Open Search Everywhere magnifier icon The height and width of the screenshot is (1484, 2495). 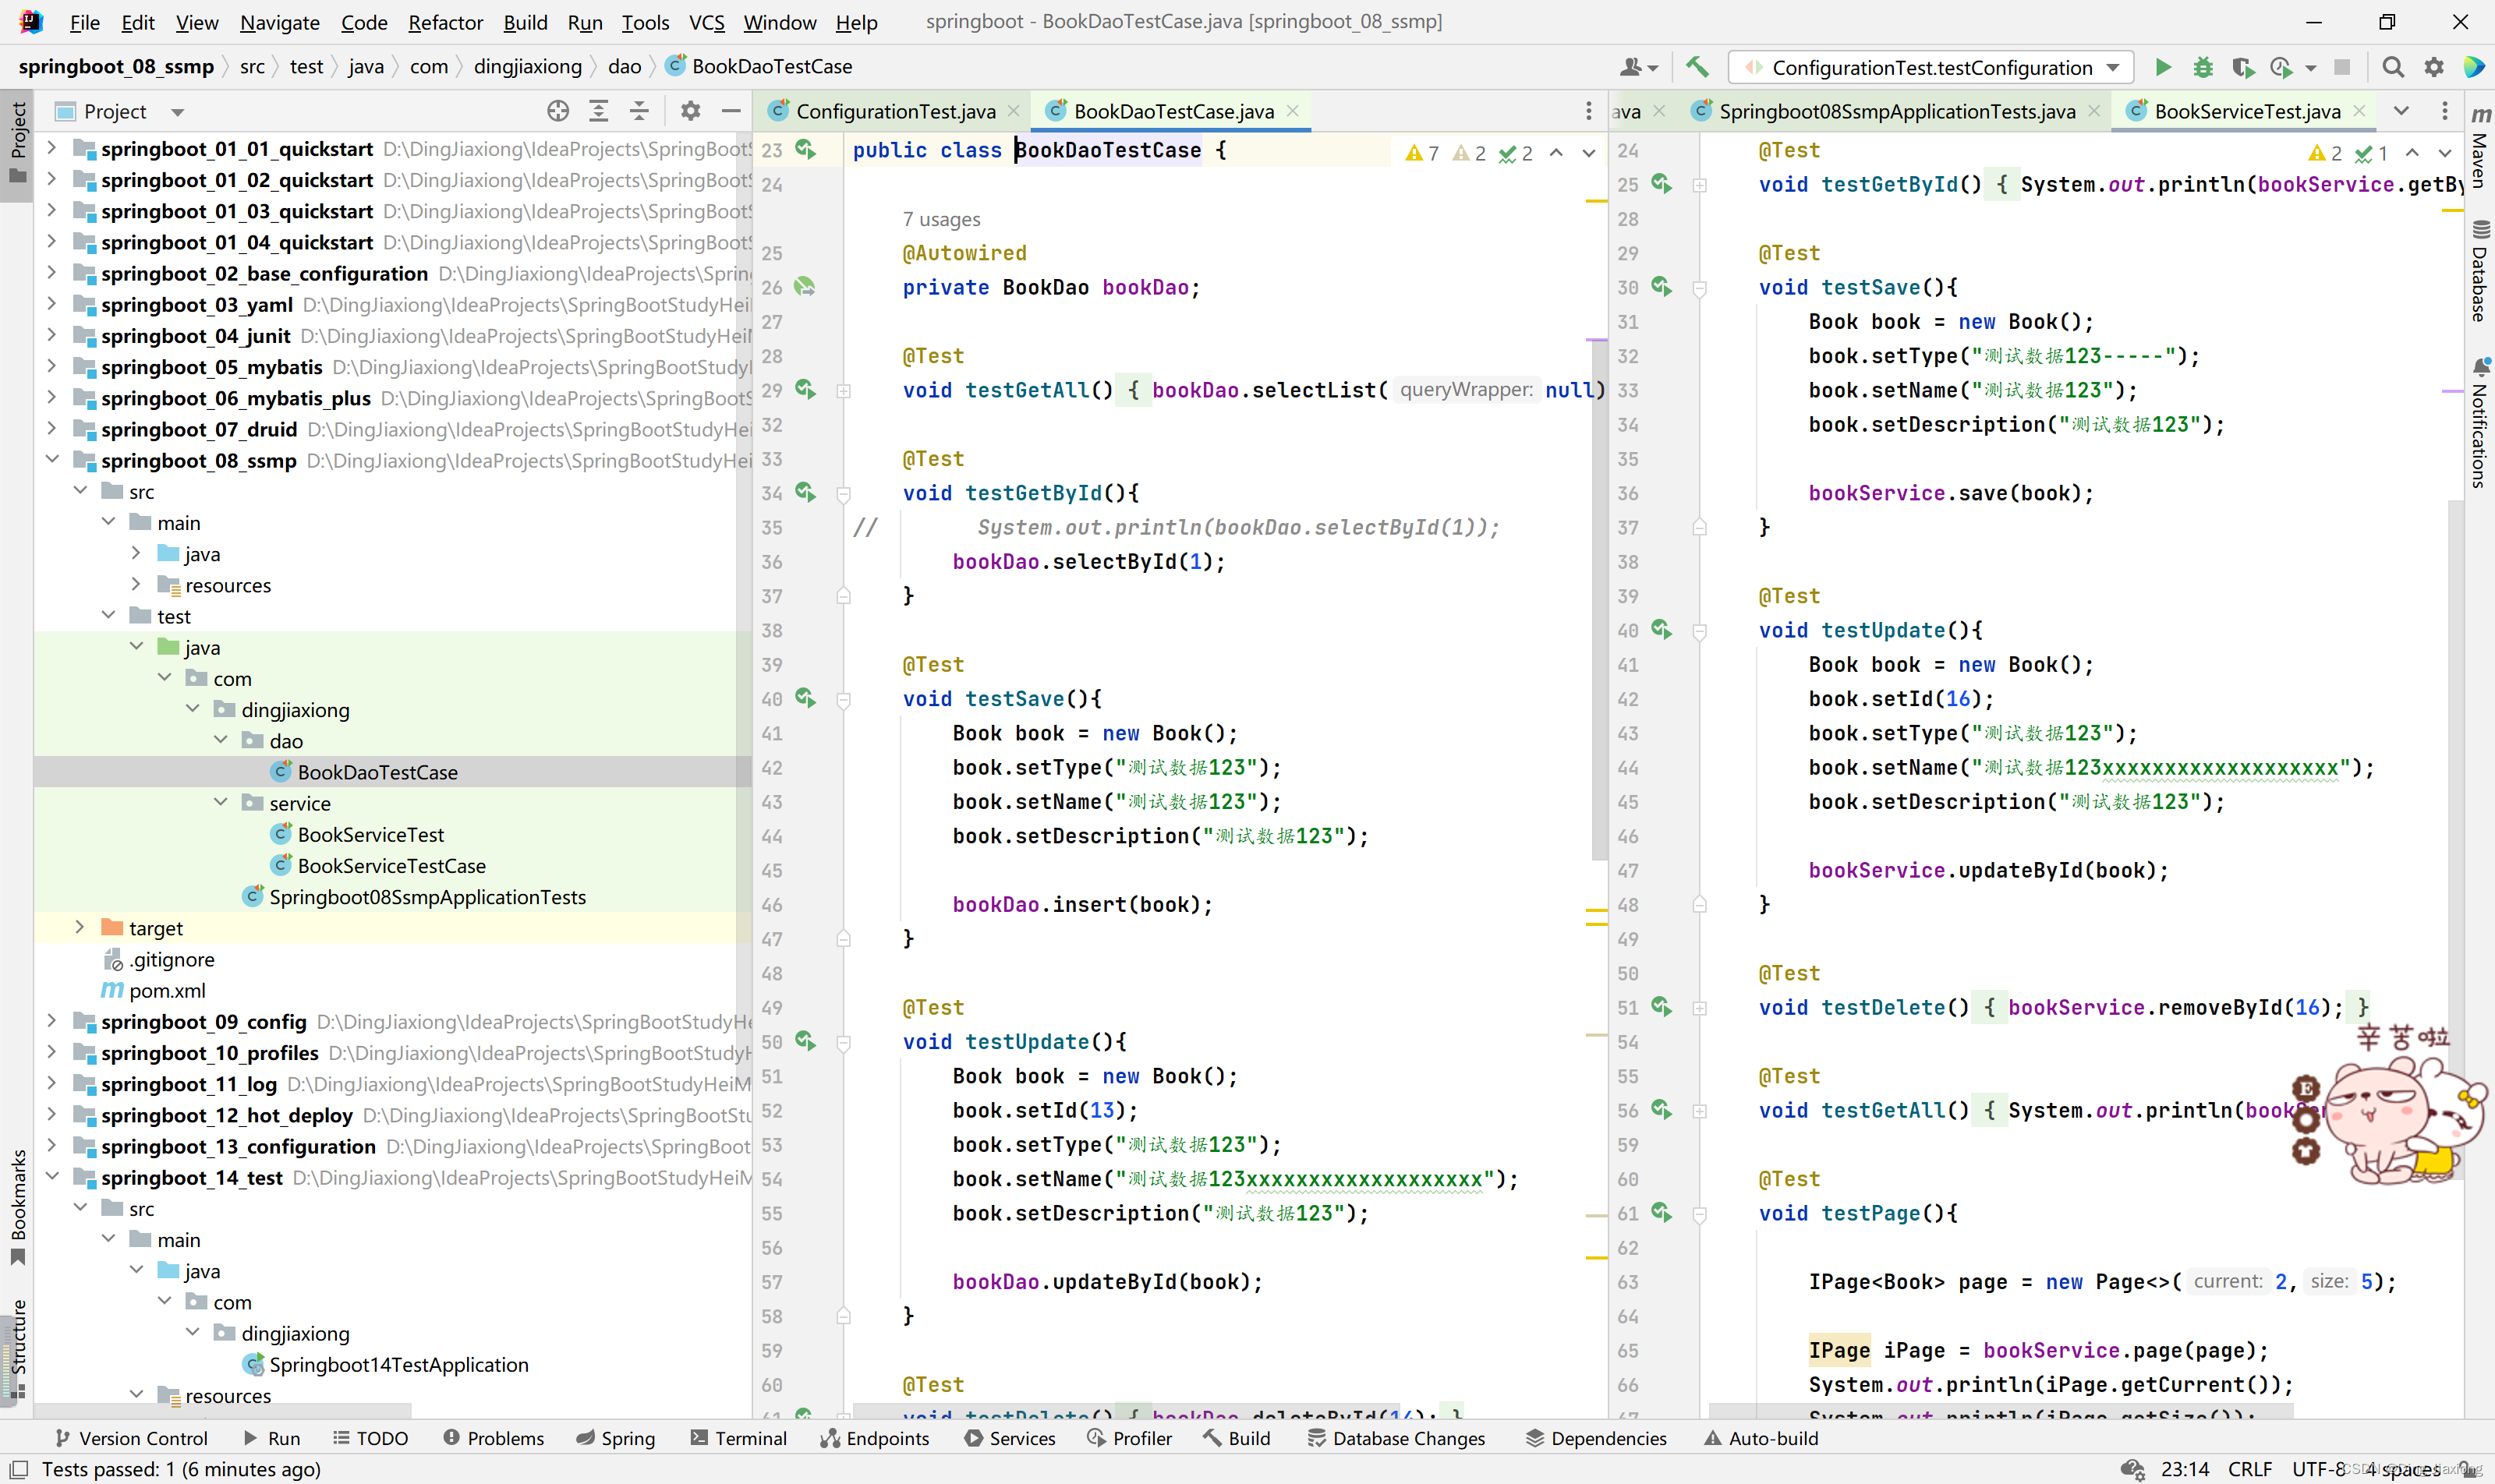coord(2392,67)
